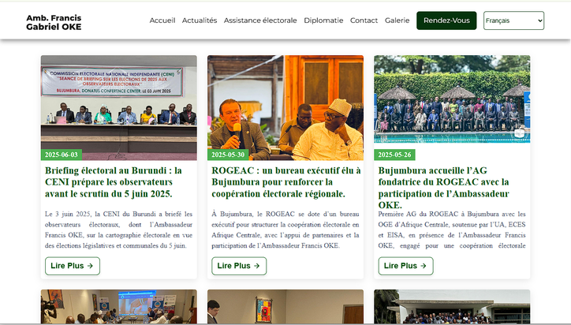
Task: Open the Contact page
Action: (x=364, y=21)
